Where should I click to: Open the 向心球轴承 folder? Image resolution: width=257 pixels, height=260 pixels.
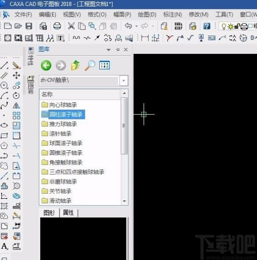pyautogui.click(x=59, y=105)
